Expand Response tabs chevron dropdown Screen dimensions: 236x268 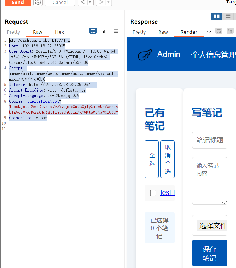click(209, 32)
